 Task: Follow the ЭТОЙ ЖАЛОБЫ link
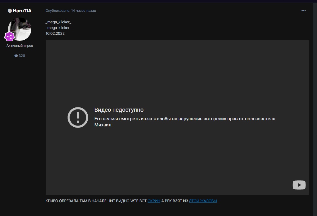coord(203,201)
